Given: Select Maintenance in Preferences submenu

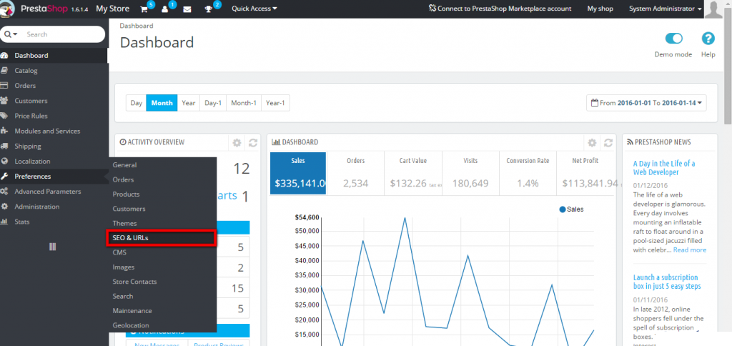Looking at the screenshot, I should [132, 310].
